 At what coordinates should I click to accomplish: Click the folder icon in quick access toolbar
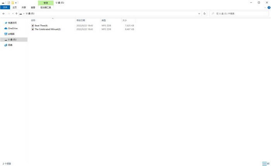[x=12, y=2]
